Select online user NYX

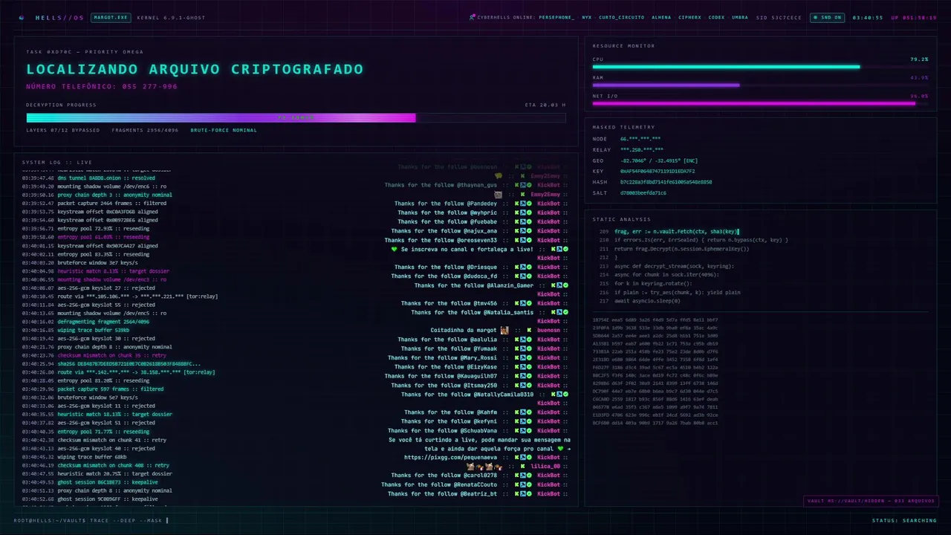coord(587,17)
